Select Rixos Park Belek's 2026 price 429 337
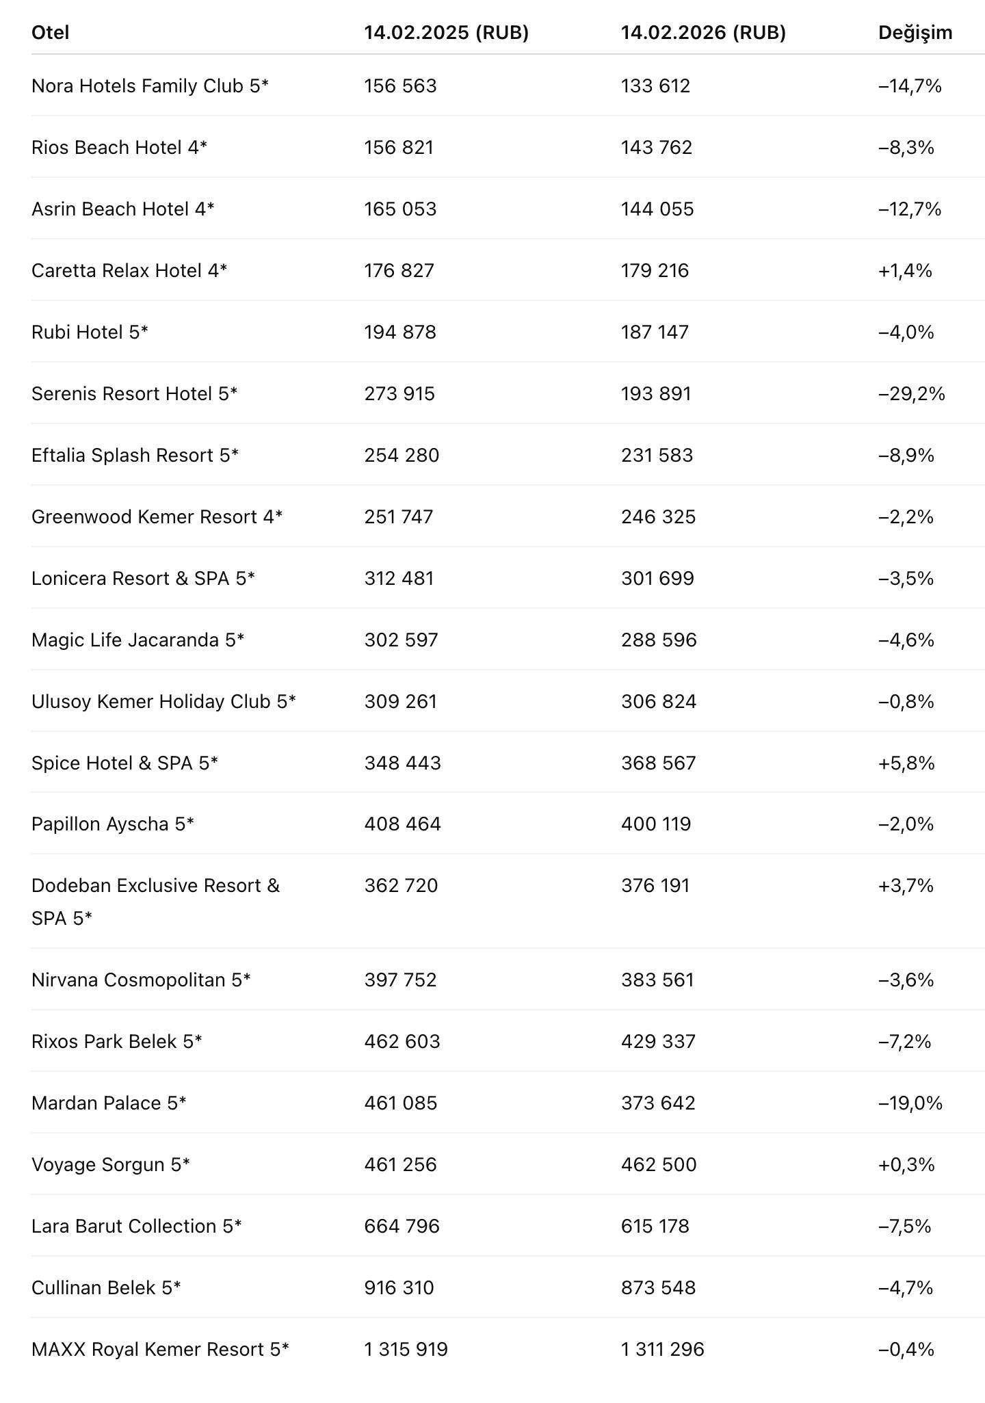This screenshot has height=1403, width=985. pyautogui.click(x=658, y=1042)
